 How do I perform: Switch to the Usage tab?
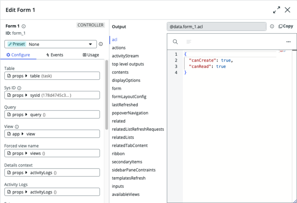(x=91, y=55)
